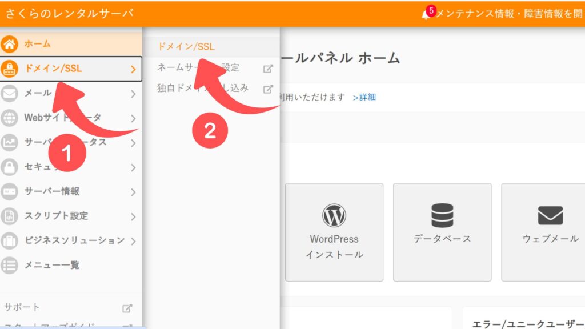Expand the メール chevron arrow
Viewport: 585px width, 329px height.
coord(133,94)
